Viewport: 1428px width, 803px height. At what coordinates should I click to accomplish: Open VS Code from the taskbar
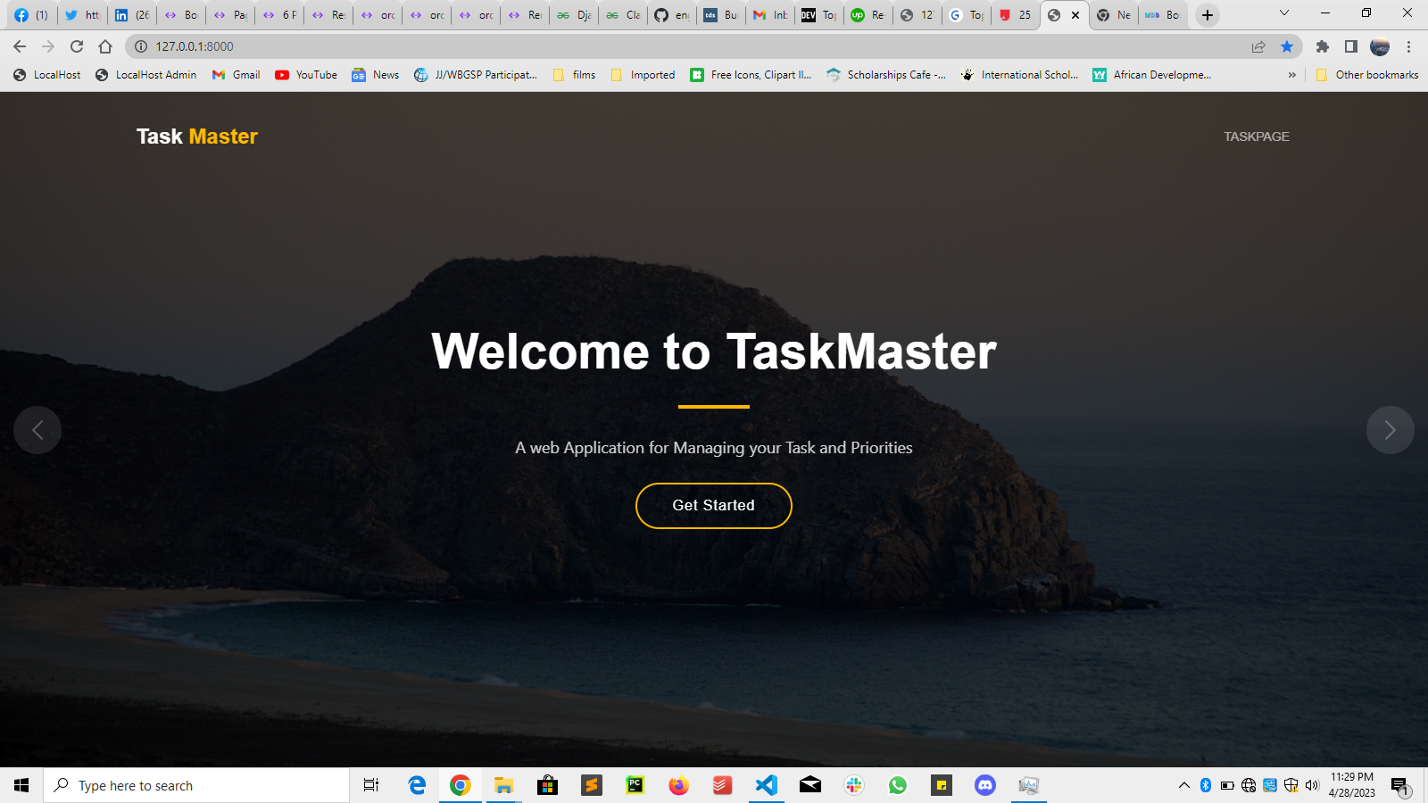click(768, 785)
